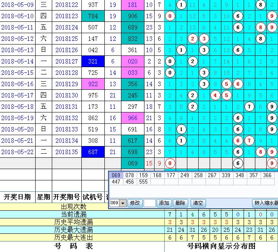This screenshot has height=252, width=278.
Task: Toggle circled 0 in the bottom prediction row
Action: click(170, 163)
